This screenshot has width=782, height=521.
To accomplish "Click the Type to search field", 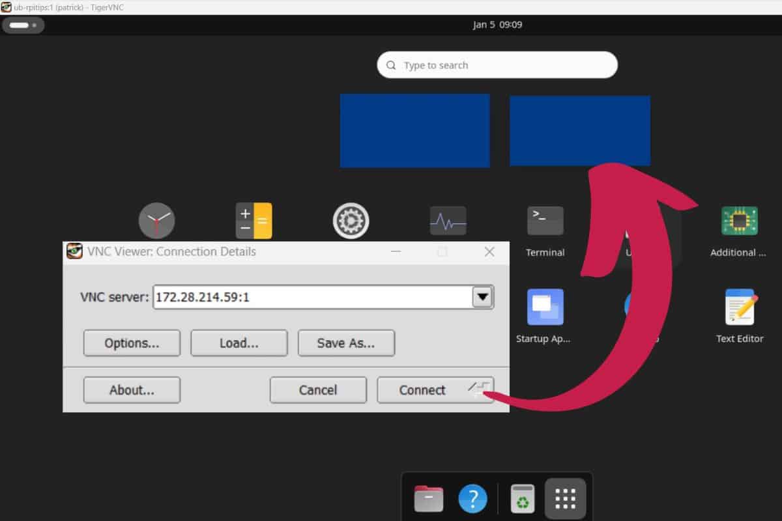I will pyautogui.click(x=497, y=65).
